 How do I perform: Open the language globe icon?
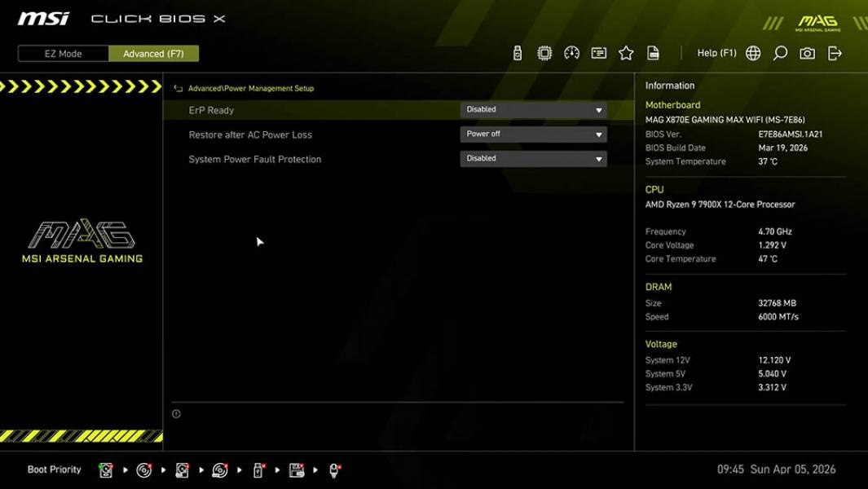[x=752, y=52]
